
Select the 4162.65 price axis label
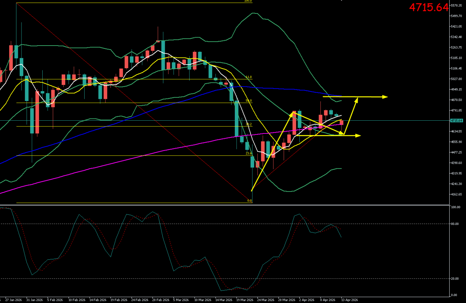coord(457,194)
